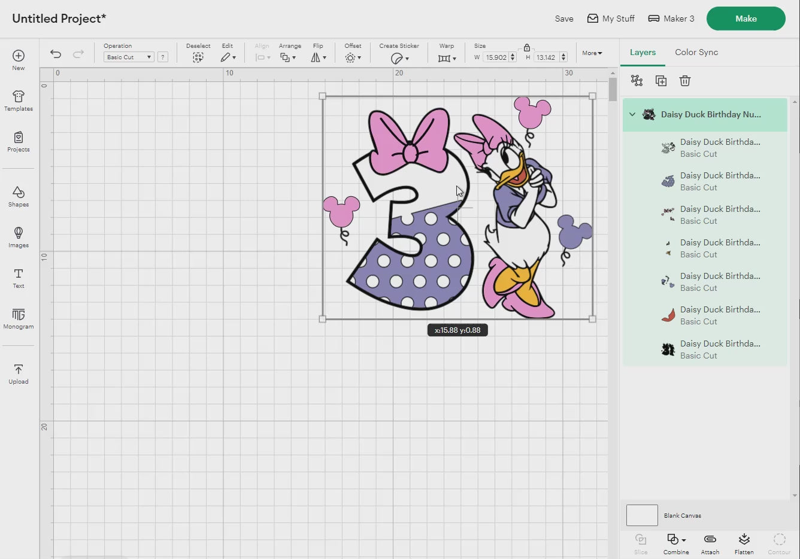
Task: Click the Delete layer trash icon
Action: pos(685,81)
